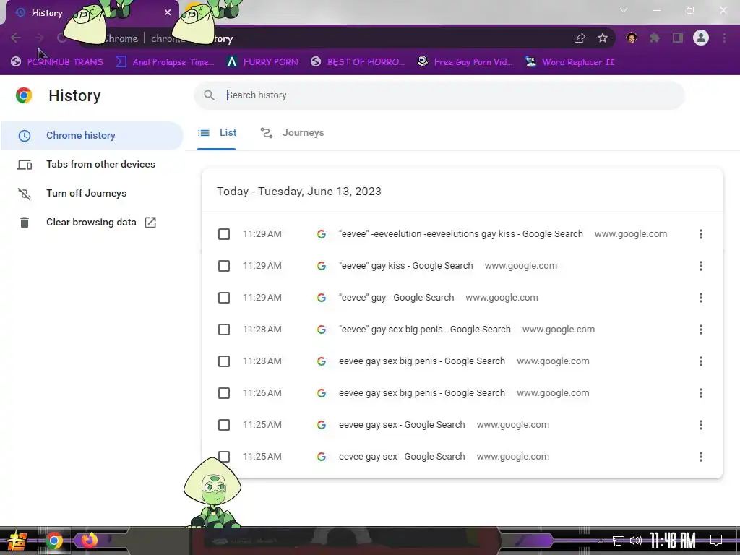Check the box for the eeveelution search row
Image resolution: width=740 pixels, height=555 pixels.
(x=224, y=234)
